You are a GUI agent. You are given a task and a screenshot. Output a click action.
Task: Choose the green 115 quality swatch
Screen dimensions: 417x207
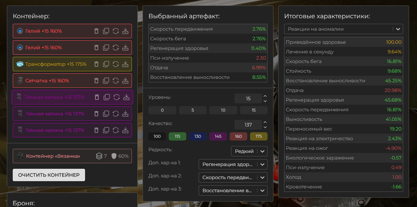[177, 136]
